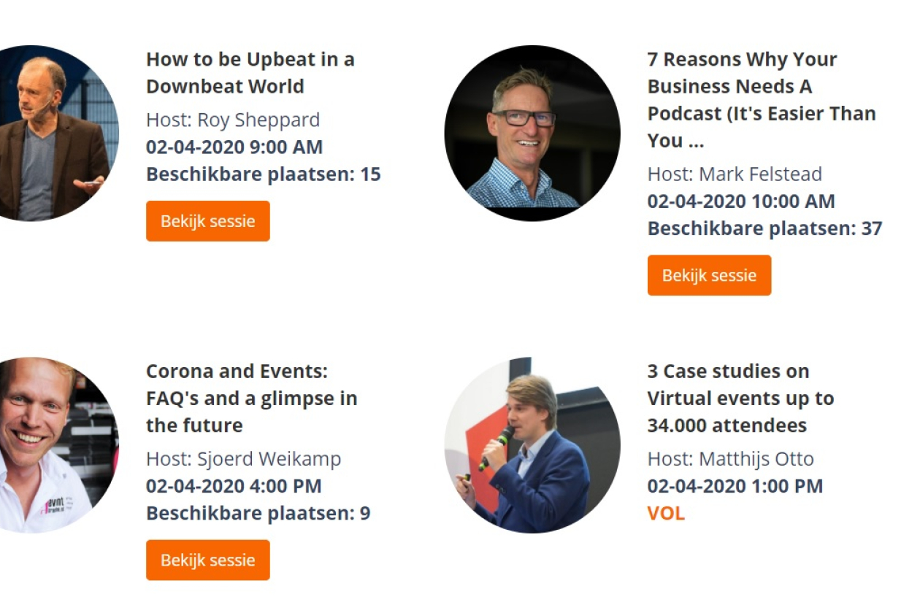Screen dimensions: 920x613
Task: Click the orange VOL status label
Action: pyautogui.click(x=666, y=514)
